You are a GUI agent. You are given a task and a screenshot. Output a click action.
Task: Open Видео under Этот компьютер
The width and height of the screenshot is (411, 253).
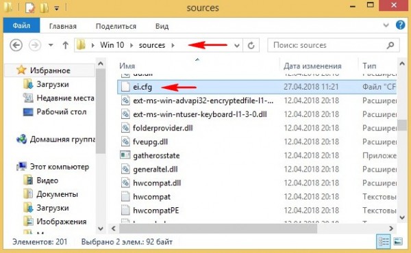pos(47,181)
